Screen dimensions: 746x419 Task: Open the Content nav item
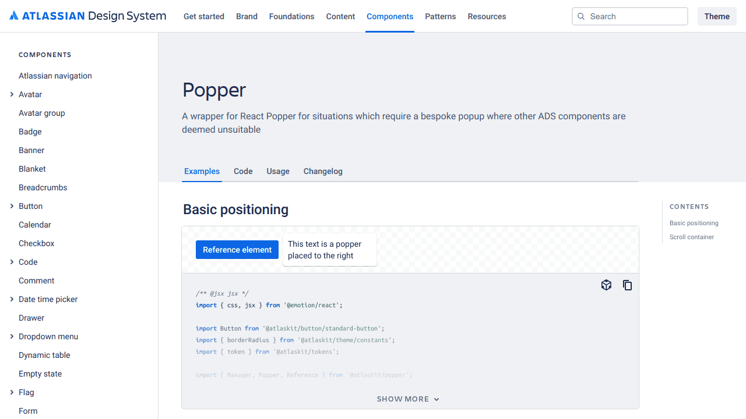point(340,16)
